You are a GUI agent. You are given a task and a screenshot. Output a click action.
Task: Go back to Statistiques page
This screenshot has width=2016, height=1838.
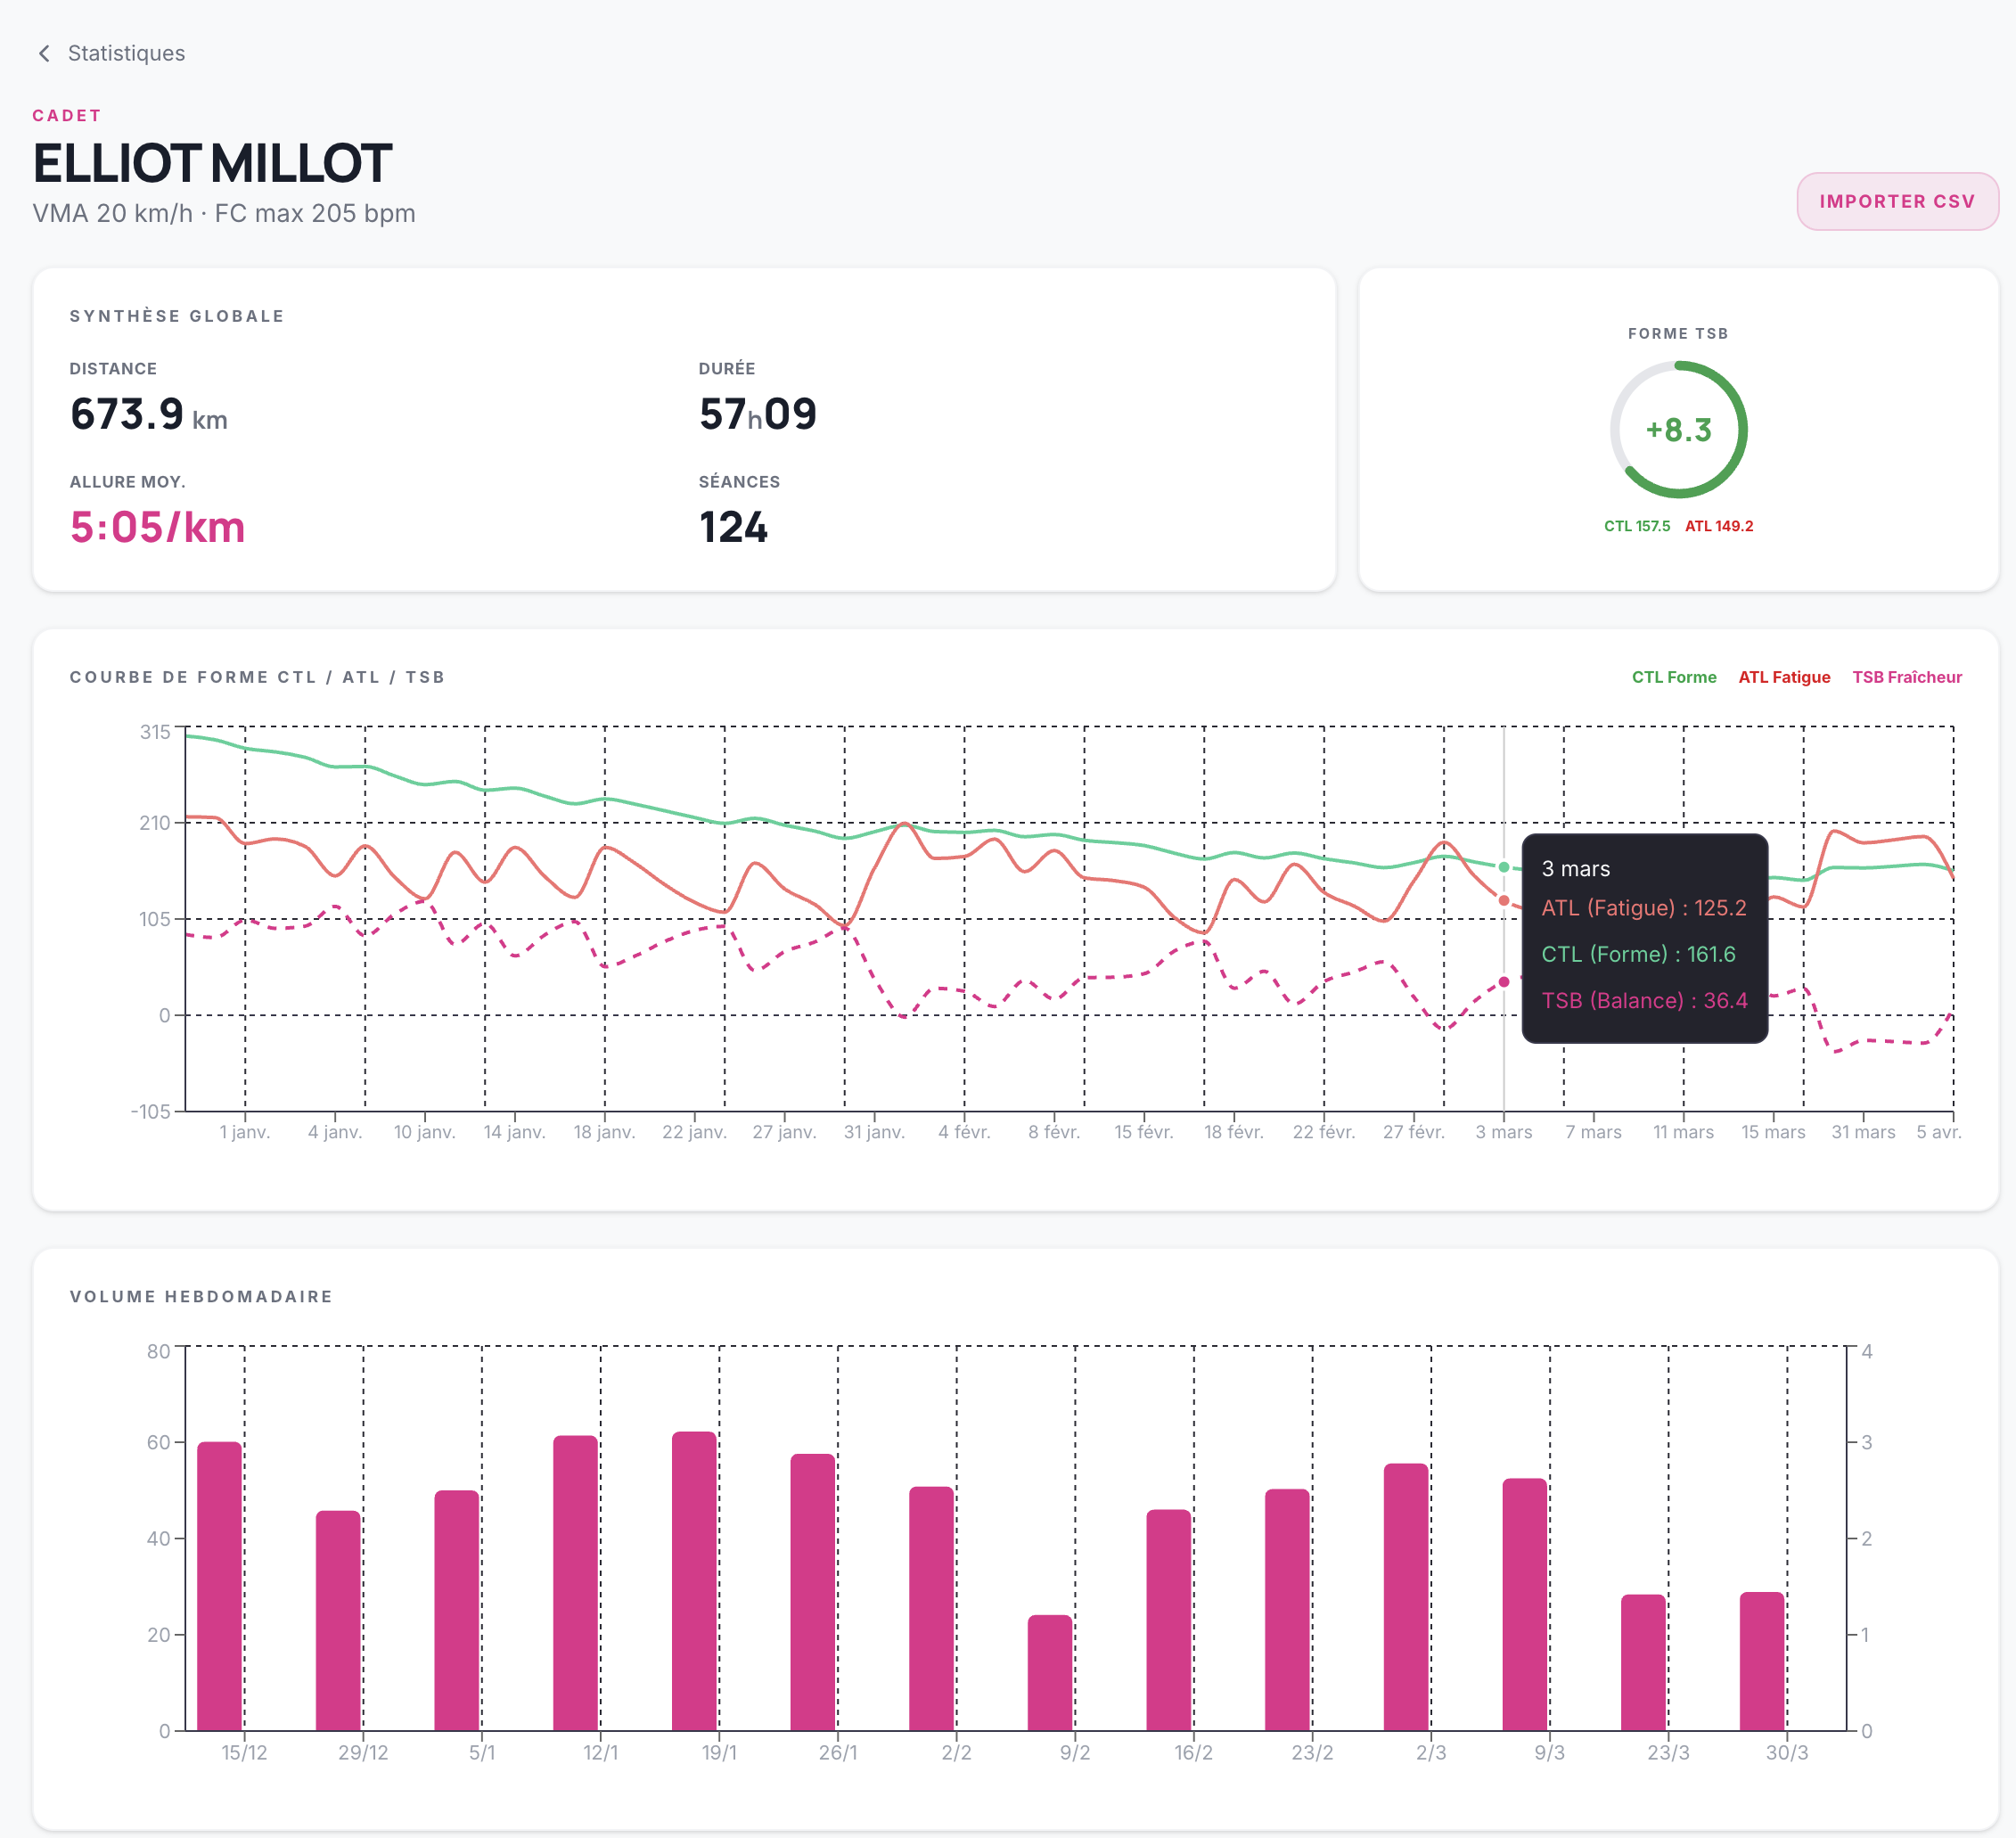point(126,53)
